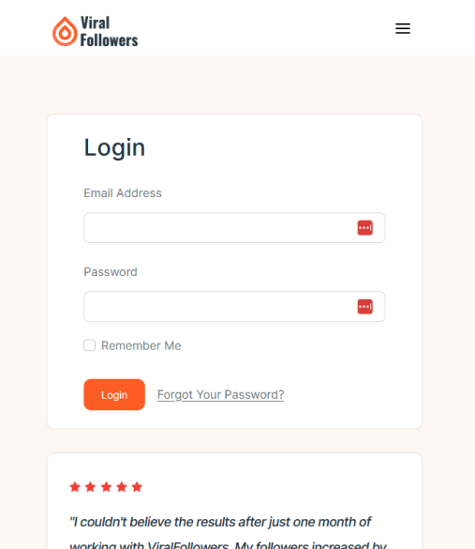Select the testimonial quote text

[x=228, y=532]
